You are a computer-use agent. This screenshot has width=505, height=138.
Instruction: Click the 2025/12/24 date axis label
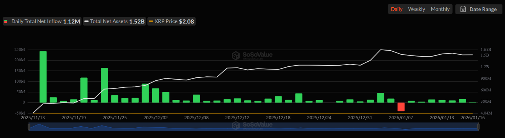pos(319,118)
